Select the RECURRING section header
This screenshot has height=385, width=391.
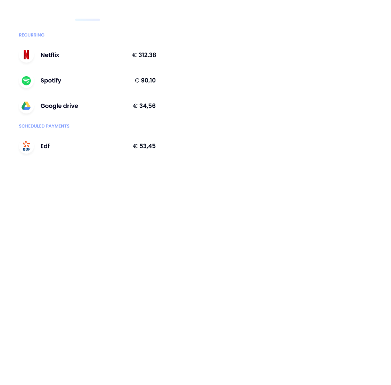(32, 35)
